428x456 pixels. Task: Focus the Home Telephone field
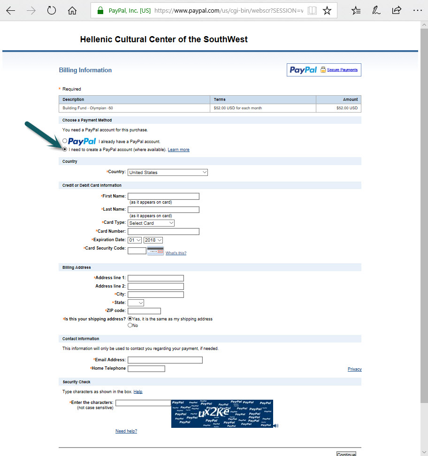pyautogui.click(x=146, y=368)
